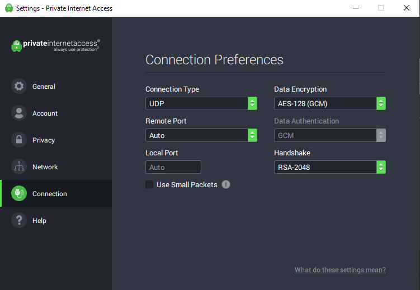420x290 pixels.
Task: Open the Remote Port Auto dropdown
Action: click(201, 135)
